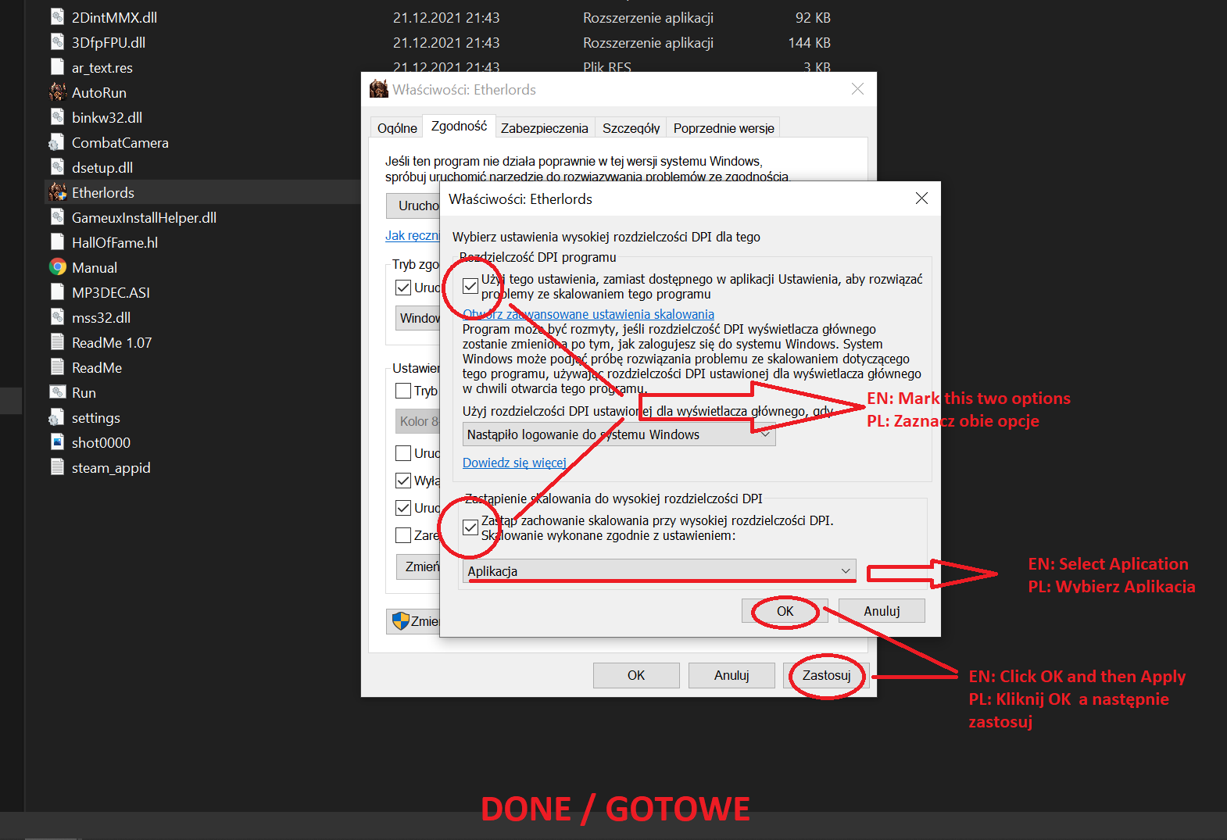
Task: Select the MP3DEC.ASI file icon
Action: click(x=57, y=292)
